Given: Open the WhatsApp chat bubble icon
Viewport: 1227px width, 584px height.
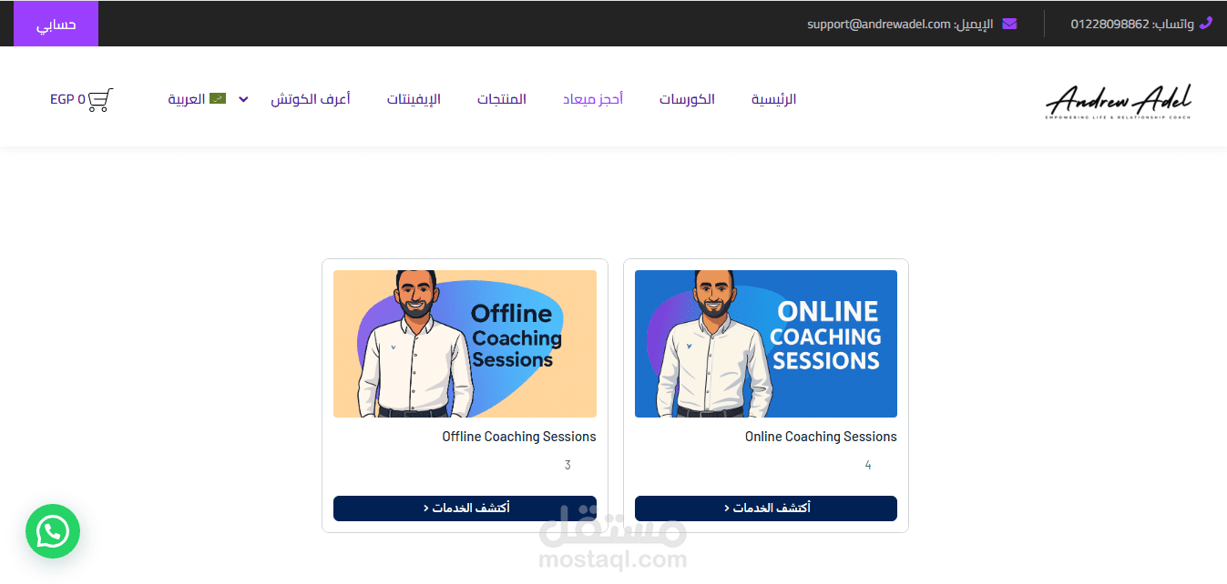Looking at the screenshot, I should pos(53,531).
